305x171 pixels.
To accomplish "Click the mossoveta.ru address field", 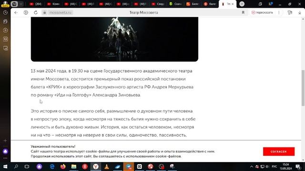I will [x=61, y=13].
